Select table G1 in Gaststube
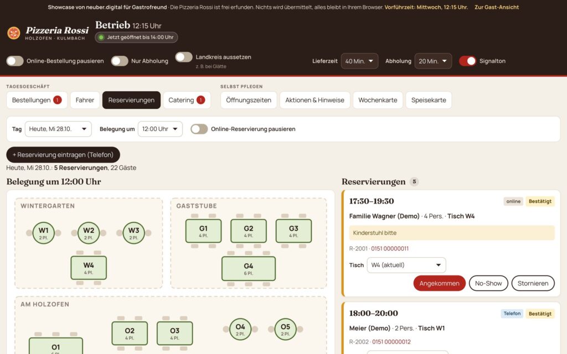The height and width of the screenshot is (354, 567). (x=203, y=231)
